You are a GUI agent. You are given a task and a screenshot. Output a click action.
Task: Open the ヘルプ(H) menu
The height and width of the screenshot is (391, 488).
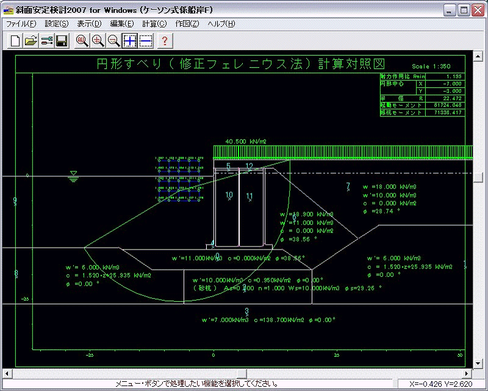tap(221, 24)
